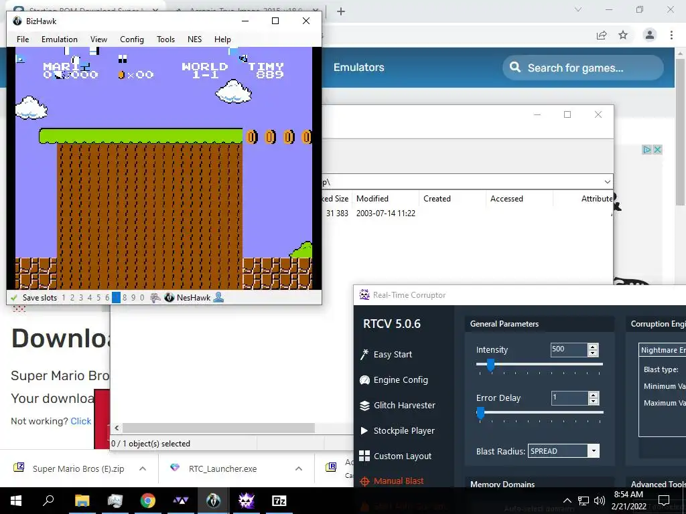Open the Help menu in BizHawk
This screenshot has width=686, height=514.
(222, 39)
